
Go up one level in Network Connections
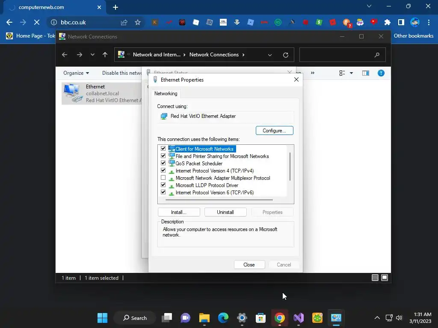point(105,55)
